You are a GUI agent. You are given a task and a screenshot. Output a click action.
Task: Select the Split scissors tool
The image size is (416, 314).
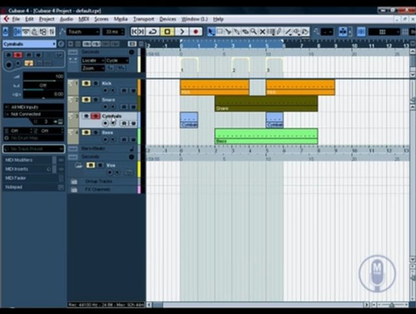tap(228, 32)
